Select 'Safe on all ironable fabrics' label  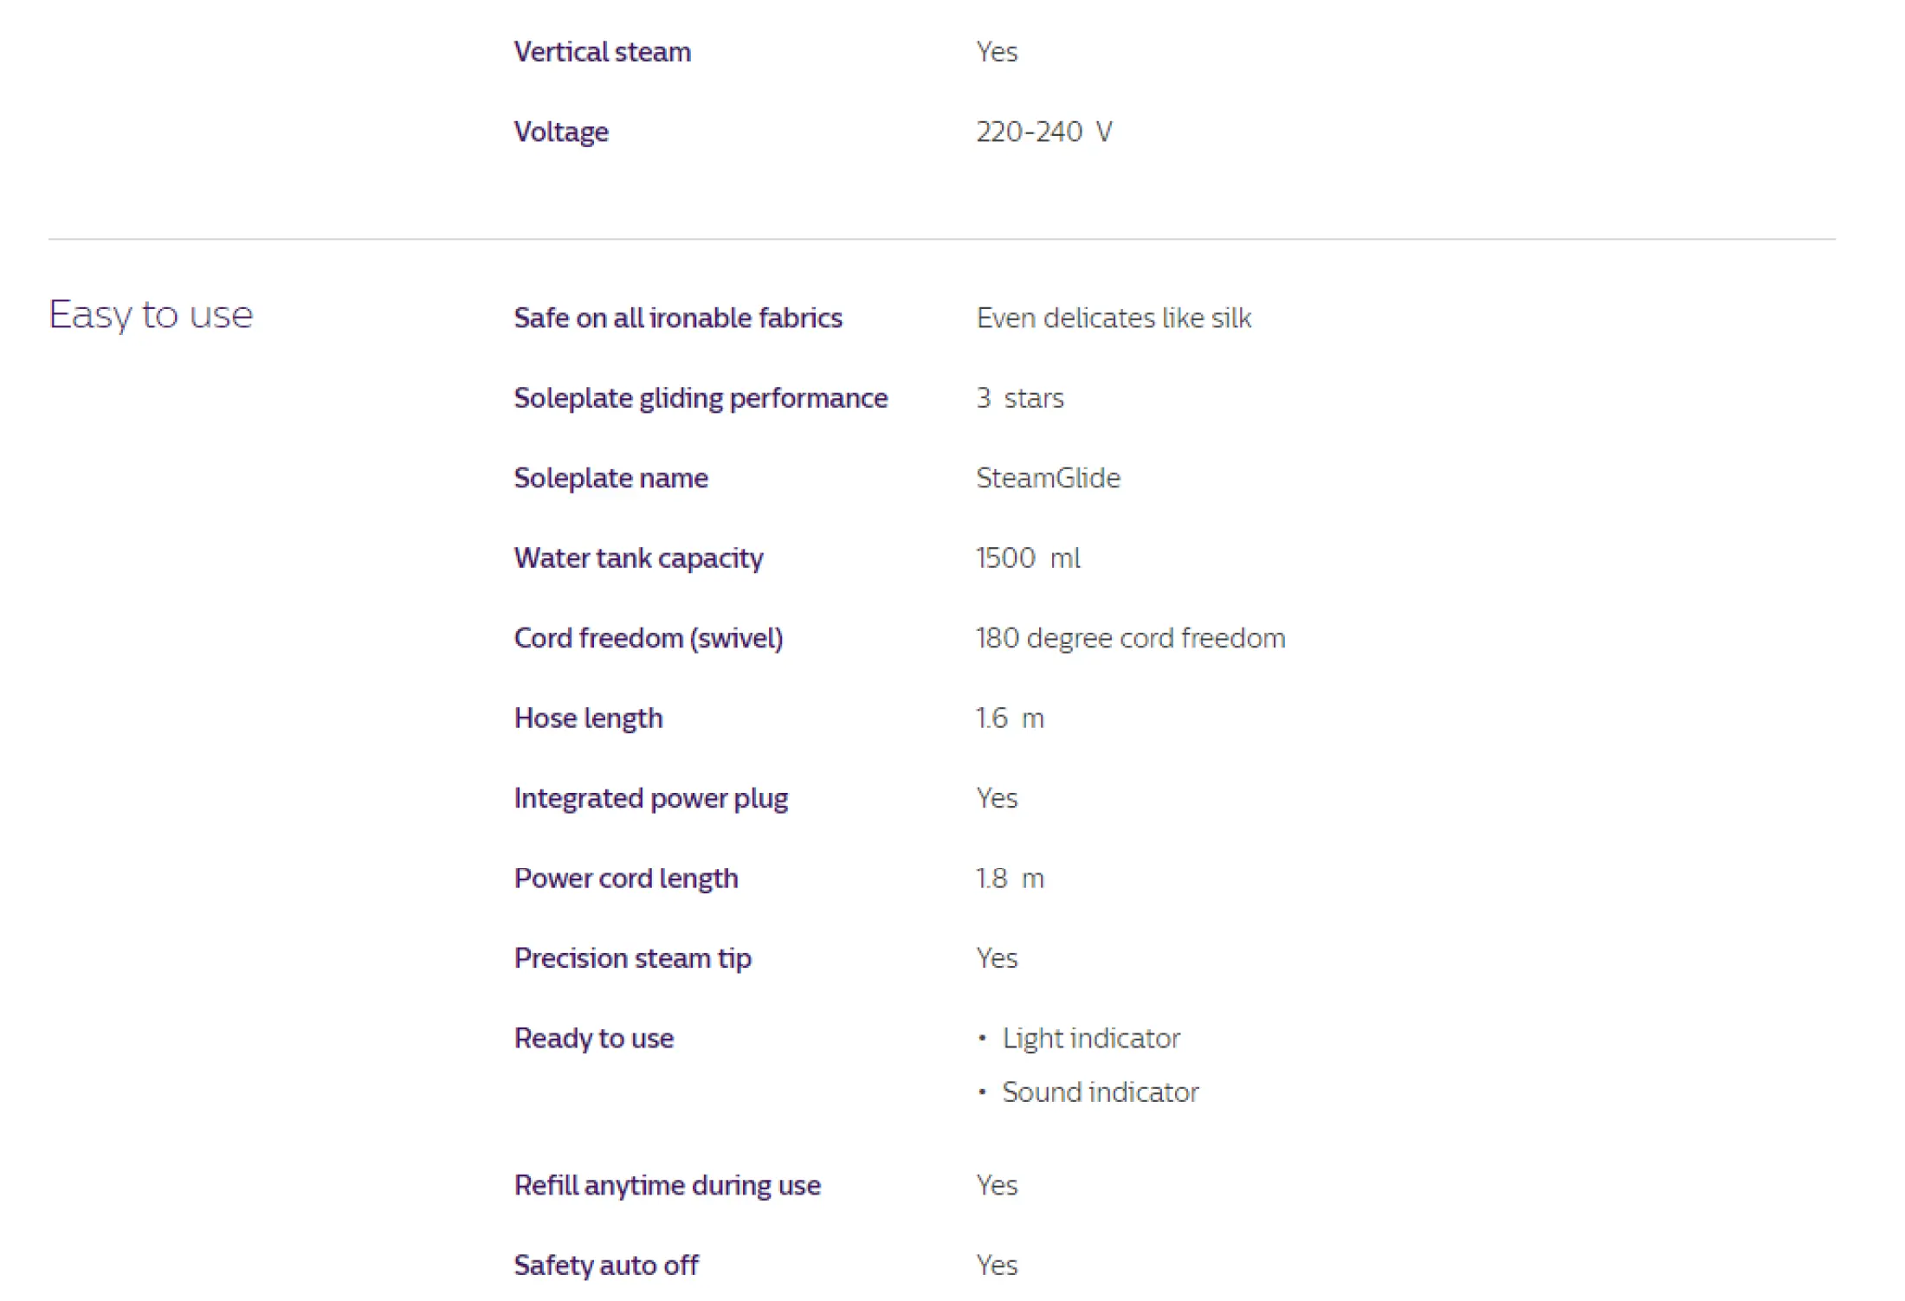coord(678,318)
